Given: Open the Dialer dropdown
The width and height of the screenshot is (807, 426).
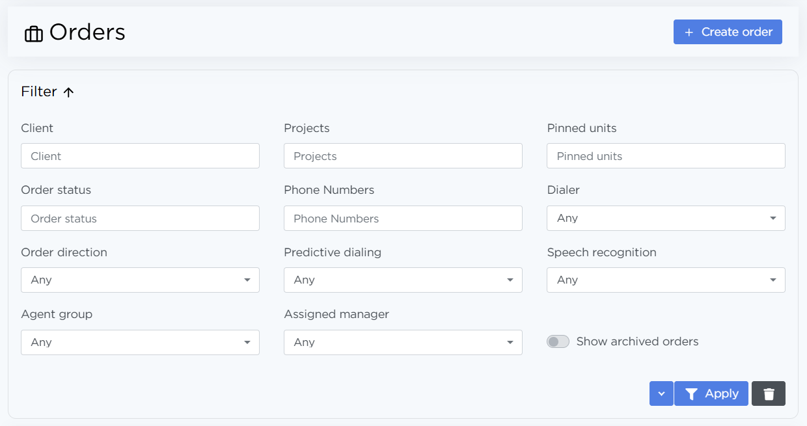Looking at the screenshot, I should tap(666, 218).
